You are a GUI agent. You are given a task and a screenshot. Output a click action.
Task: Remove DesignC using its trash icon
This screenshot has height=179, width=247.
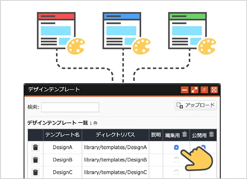pos(35,172)
